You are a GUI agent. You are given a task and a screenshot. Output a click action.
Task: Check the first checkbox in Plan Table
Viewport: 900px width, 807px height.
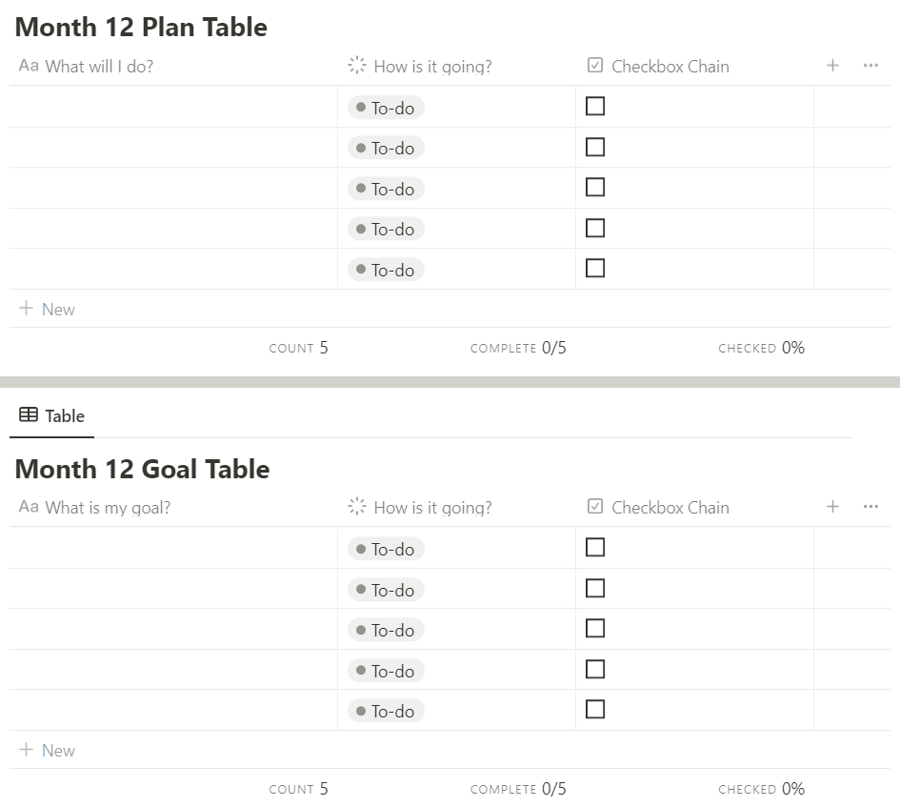(x=595, y=107)
